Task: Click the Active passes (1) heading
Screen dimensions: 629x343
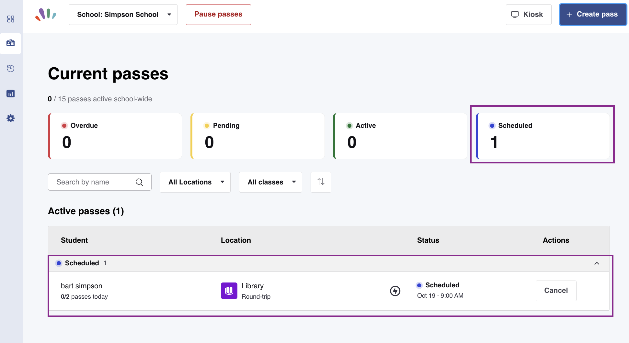Action: [x=86, y=211]
